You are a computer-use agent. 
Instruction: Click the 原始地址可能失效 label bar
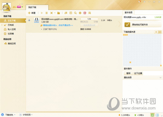[146, 25]
